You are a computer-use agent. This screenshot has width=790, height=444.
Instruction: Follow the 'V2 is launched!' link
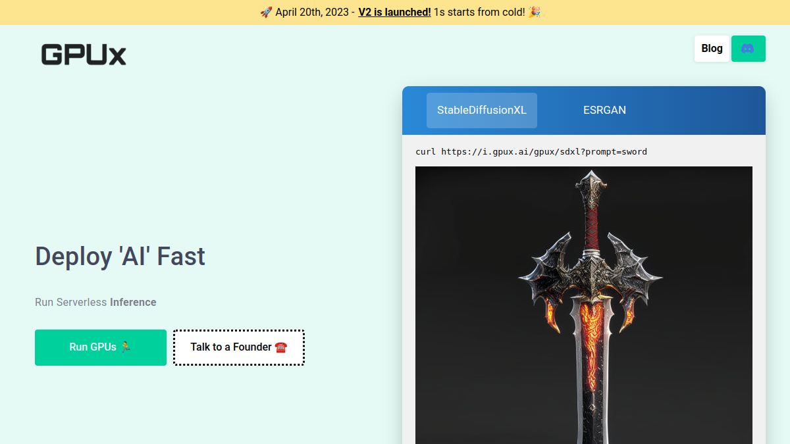(x=394, y=12)
